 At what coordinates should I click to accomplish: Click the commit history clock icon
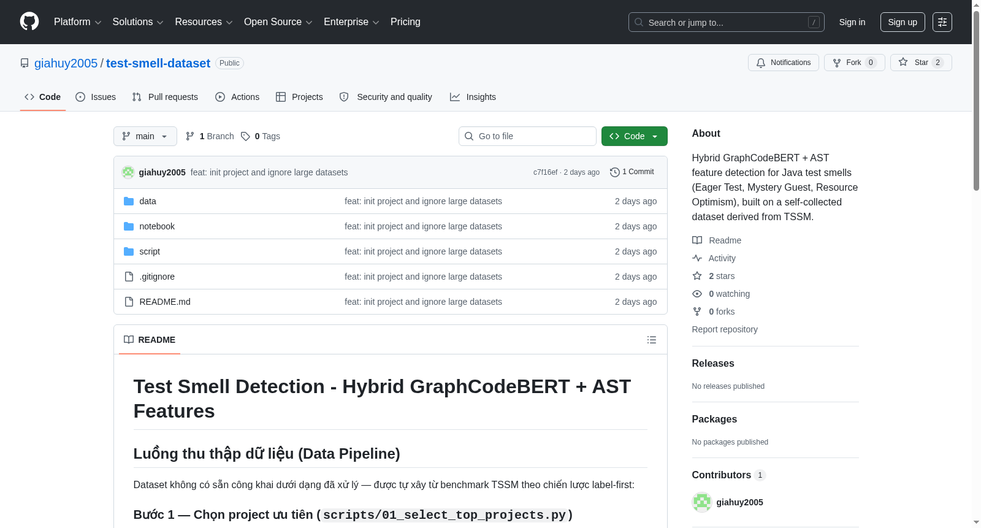coord(614,172)
